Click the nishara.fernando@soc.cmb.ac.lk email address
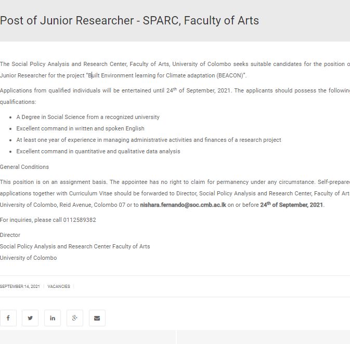This screenshot has height=344, width=350. tap(183, 205)
